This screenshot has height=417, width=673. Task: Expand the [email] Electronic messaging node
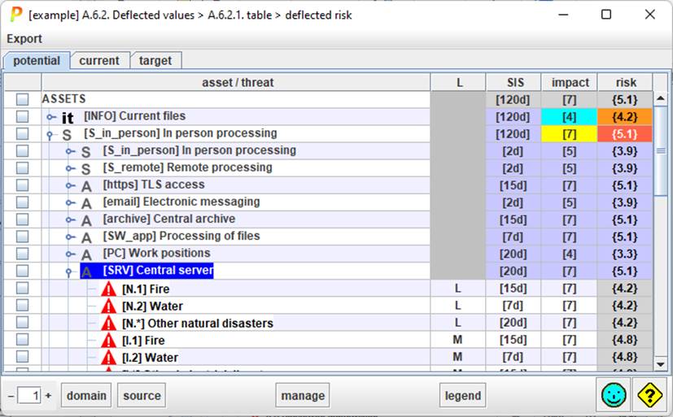pyautogui.click(x=70, y=202)
